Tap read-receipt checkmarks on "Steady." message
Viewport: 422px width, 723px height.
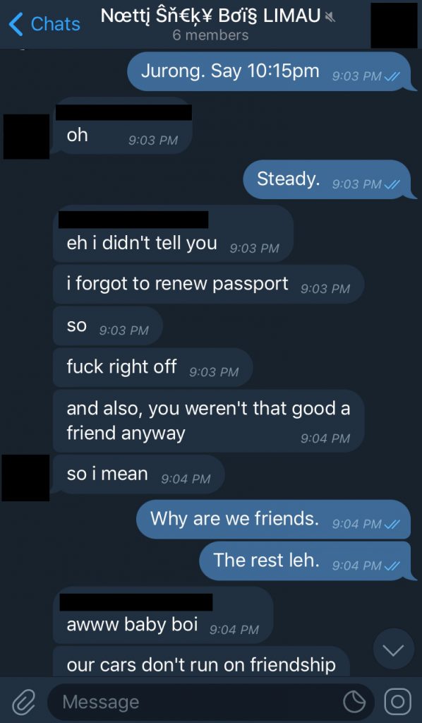[x=392, y=184]
